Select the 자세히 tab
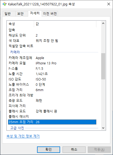Image resolution: width=113 pixels, height=155 pixels. [x=35, y=13]
